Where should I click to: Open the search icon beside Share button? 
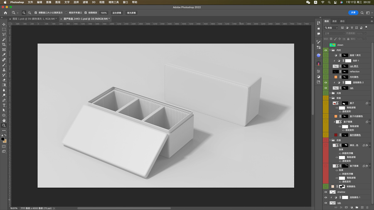362,13
